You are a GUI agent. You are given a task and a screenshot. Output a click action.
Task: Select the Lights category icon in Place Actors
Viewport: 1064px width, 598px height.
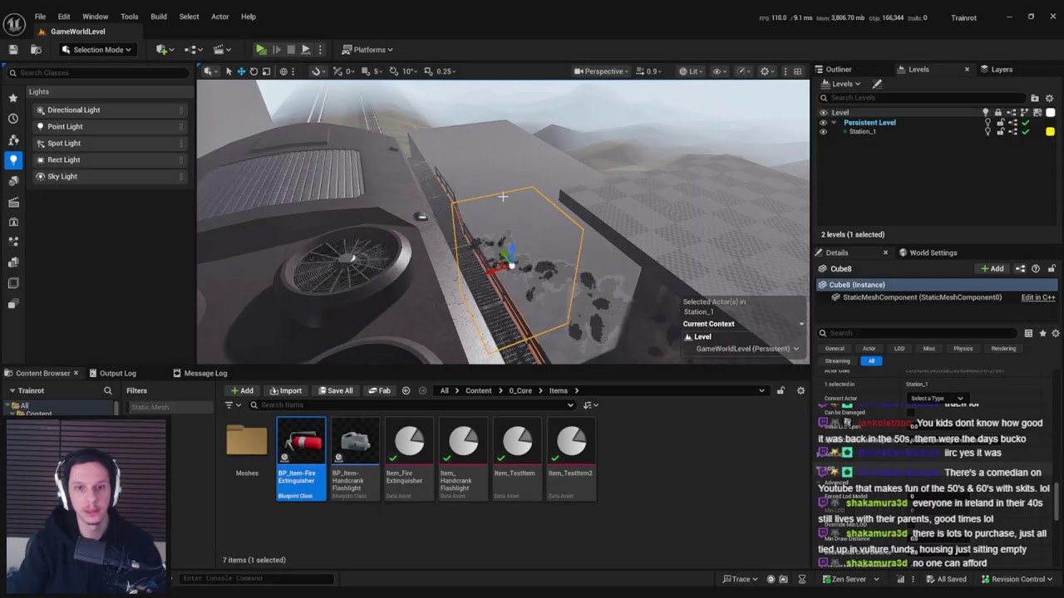point(13,159)
